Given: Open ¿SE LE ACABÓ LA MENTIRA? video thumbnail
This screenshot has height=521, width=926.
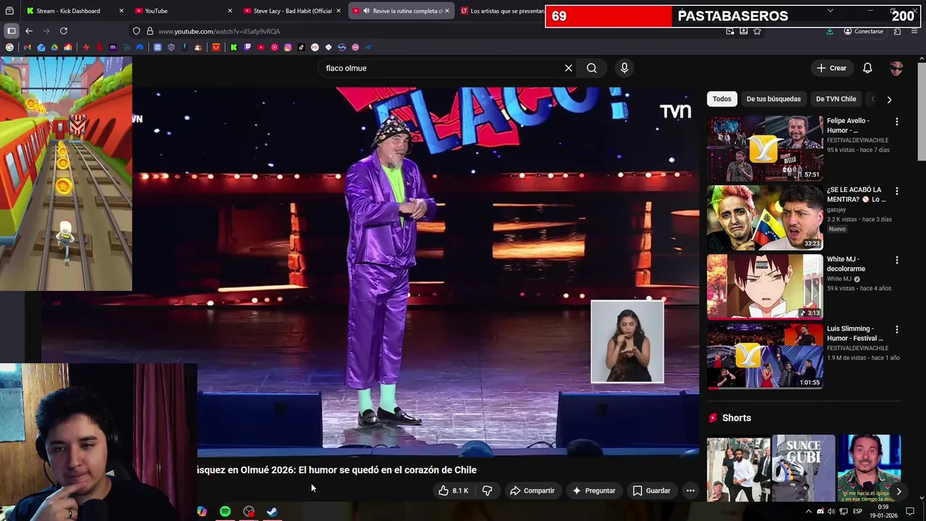Looking at the screenshot, I should [765, 218].
